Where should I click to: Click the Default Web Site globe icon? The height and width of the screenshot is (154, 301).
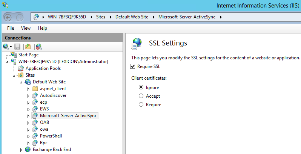[x=28, y=82]
